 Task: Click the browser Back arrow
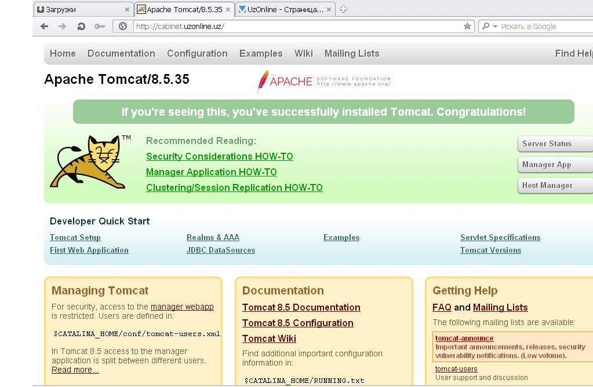pyautogui.click(x=44, y=26)
